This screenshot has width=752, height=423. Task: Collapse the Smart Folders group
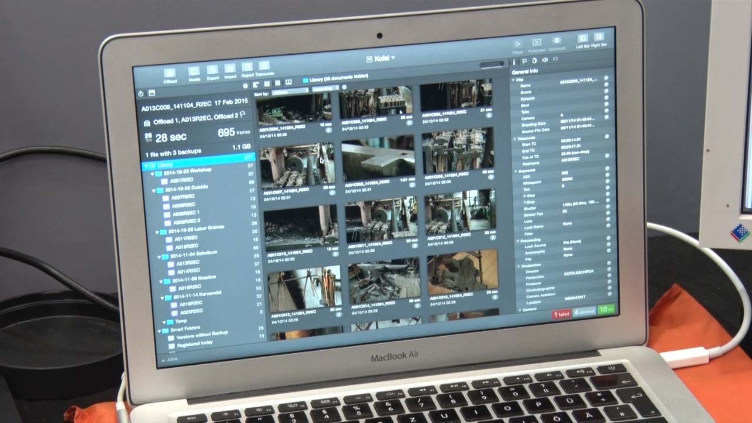(158, 330)
